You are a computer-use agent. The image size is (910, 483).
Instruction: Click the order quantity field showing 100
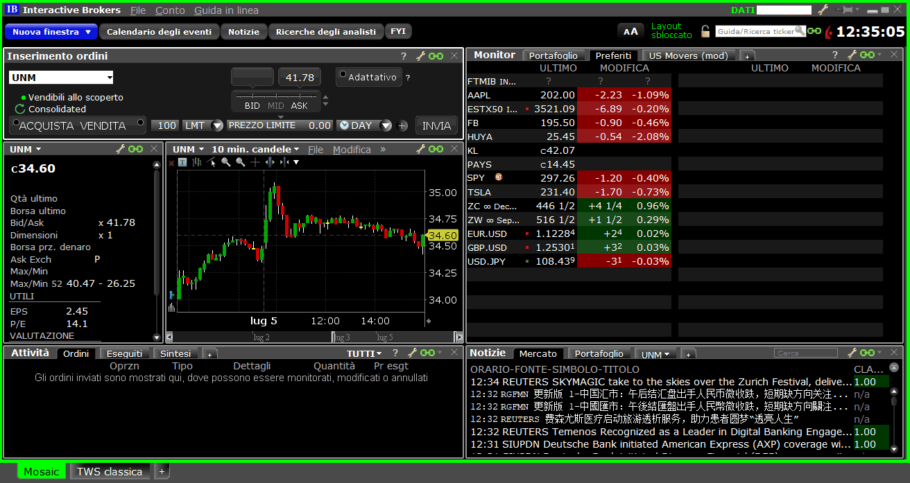point(165,125)
